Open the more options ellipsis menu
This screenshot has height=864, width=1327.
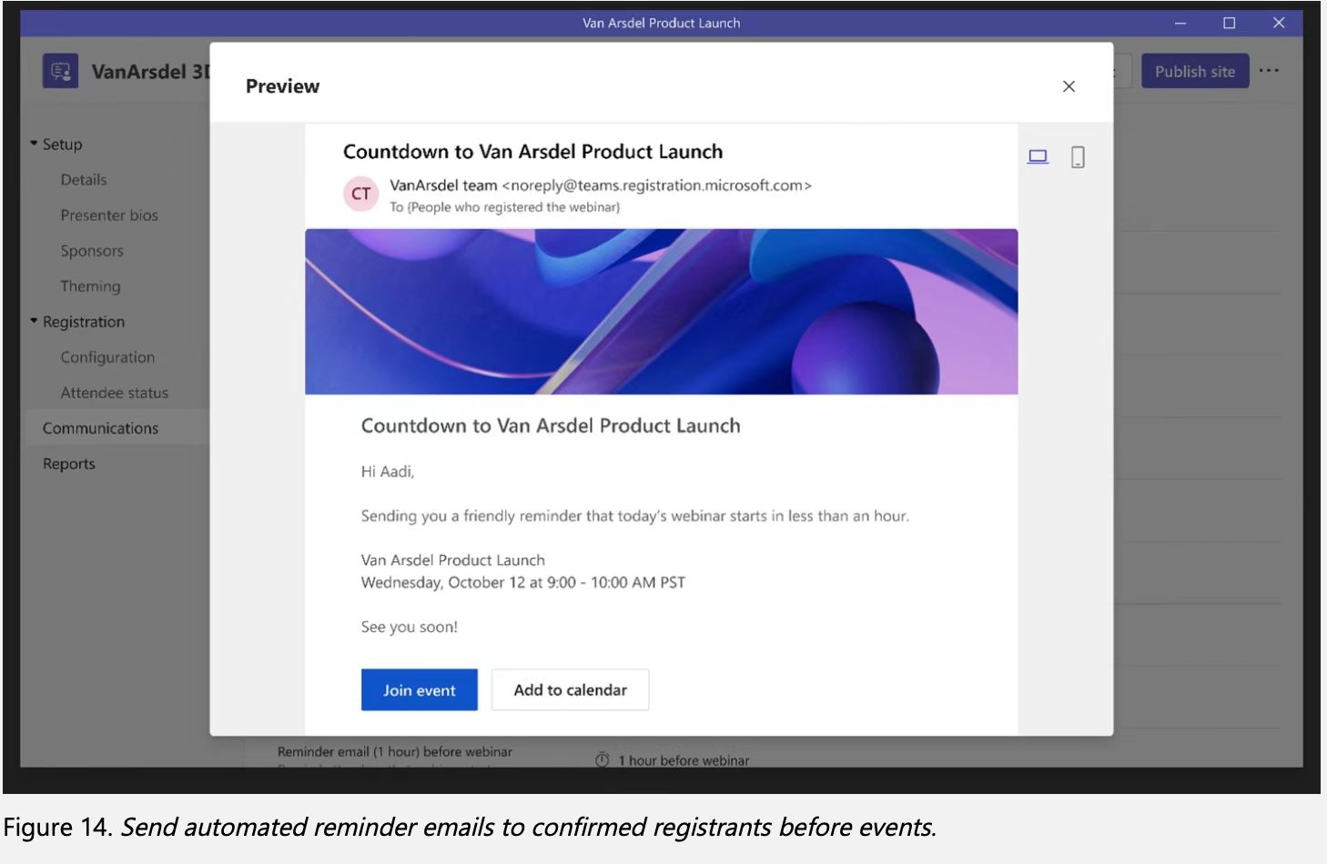(1269, 71)
